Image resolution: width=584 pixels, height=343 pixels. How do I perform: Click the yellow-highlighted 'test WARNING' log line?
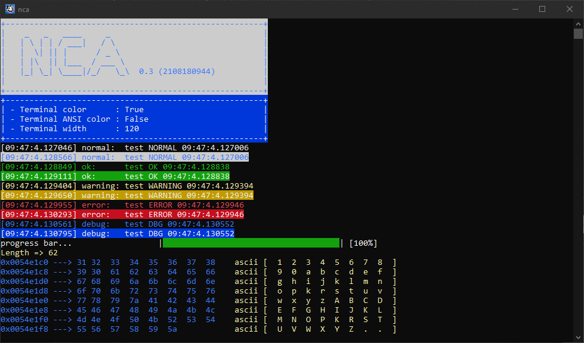pos(127,196)
